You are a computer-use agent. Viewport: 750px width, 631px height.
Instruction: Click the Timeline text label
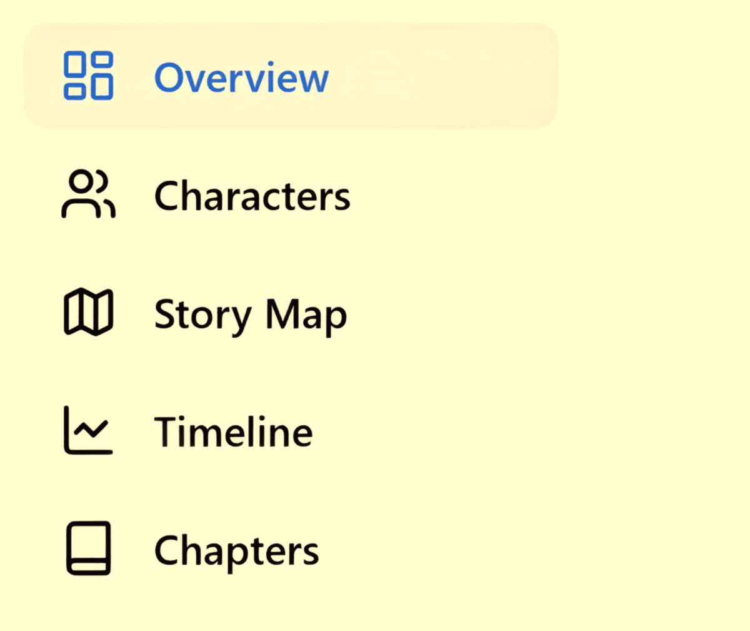233,432
